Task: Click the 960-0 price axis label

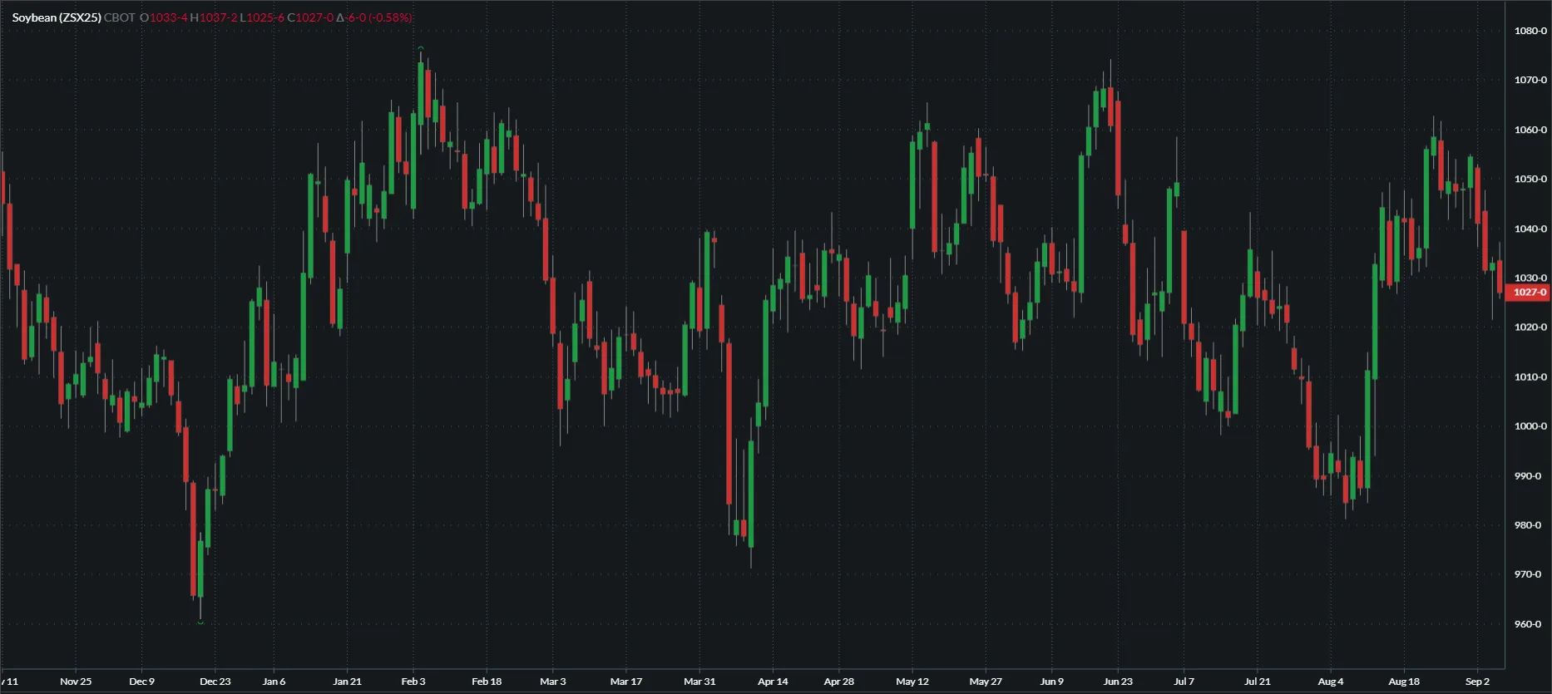Action: (x=1528, y=624)
